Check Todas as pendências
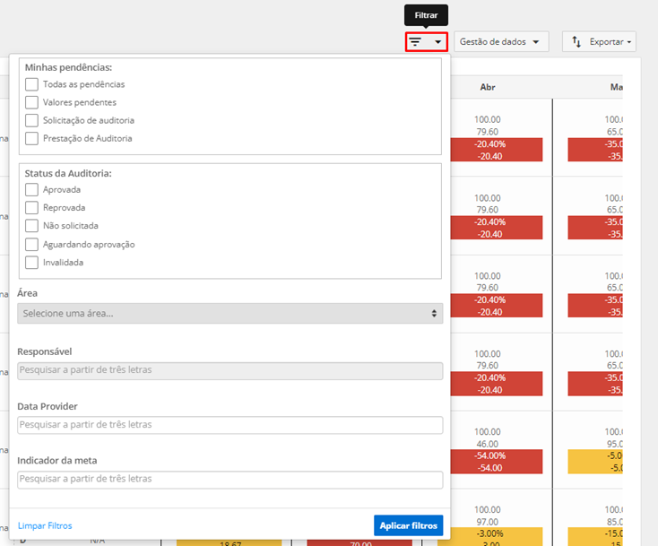 (32, 84)
